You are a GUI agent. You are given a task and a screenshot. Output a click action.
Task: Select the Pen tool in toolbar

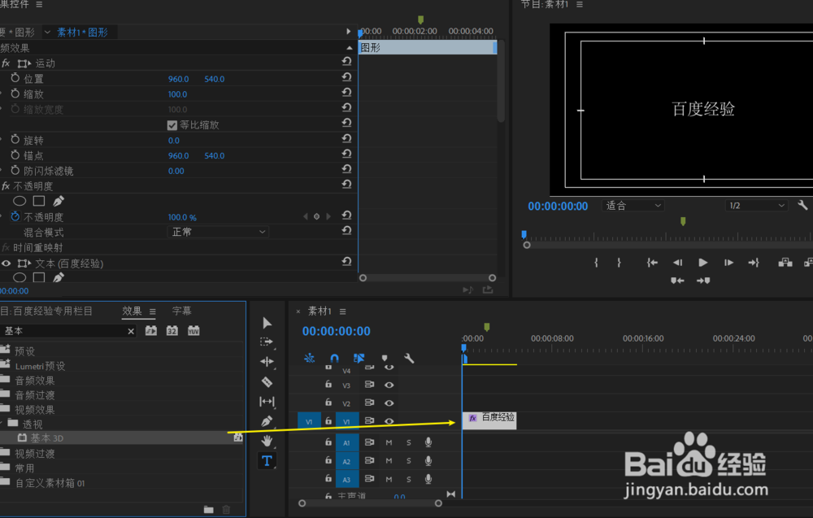(267, 421)
